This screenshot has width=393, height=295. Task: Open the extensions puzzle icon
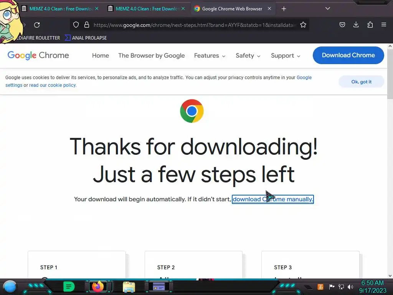pyautogui.click(x=370, y=25)
